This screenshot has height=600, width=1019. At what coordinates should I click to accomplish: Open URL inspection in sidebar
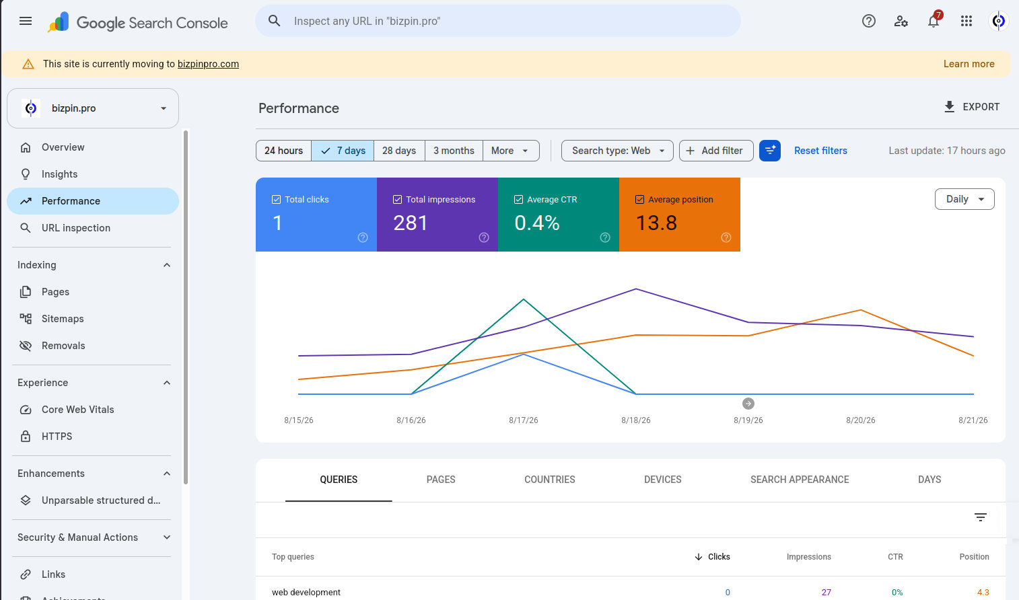point(93,228)
